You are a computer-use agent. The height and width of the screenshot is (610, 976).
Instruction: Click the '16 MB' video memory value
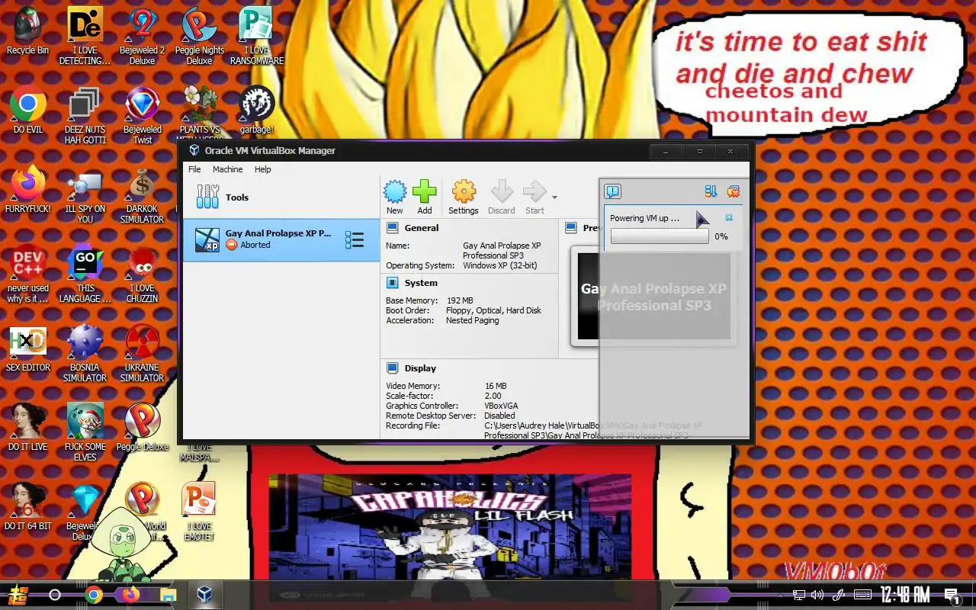tap(496, 386)
